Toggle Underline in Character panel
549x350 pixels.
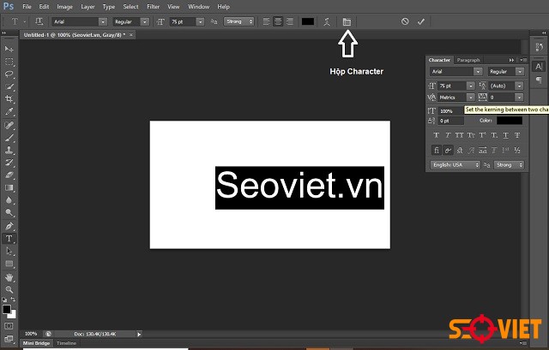(505, 135)
